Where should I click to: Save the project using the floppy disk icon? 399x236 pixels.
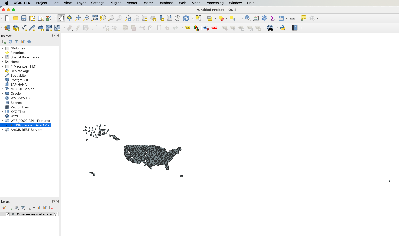pos(24,18)
